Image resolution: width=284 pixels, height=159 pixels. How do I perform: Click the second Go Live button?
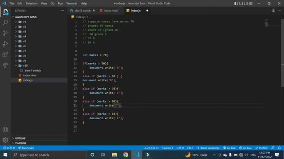click(x=245, y=148)
